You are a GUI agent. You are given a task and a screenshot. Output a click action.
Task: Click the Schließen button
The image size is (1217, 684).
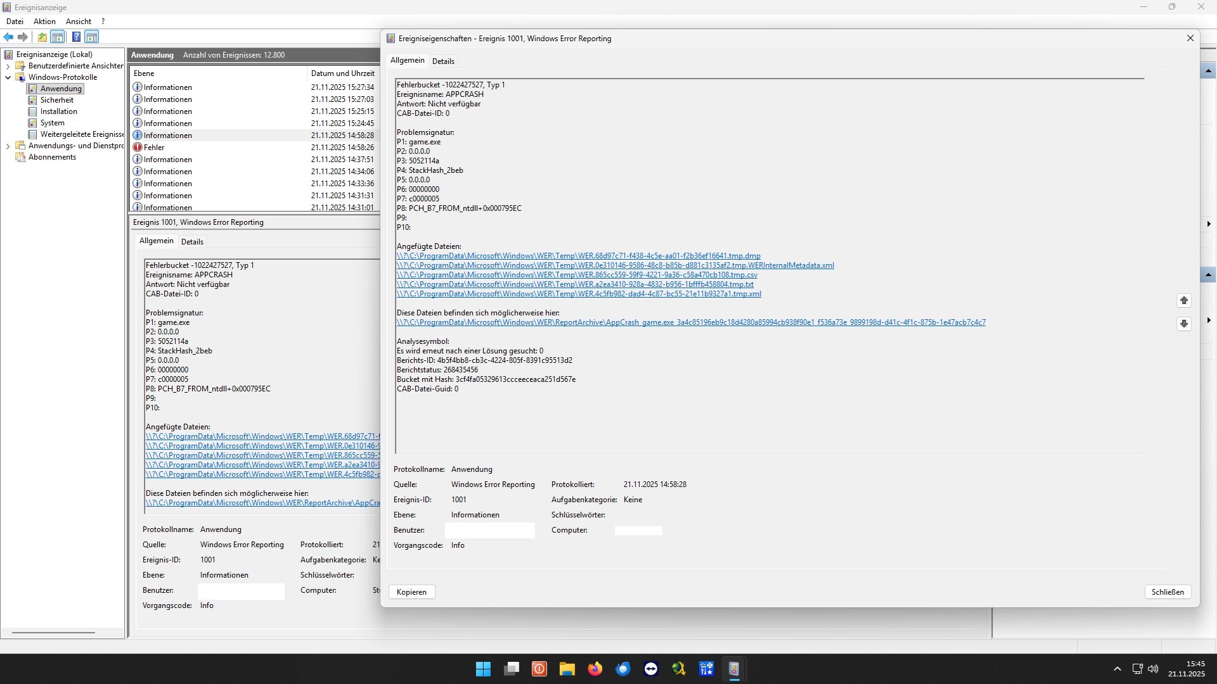[1167, 592]
